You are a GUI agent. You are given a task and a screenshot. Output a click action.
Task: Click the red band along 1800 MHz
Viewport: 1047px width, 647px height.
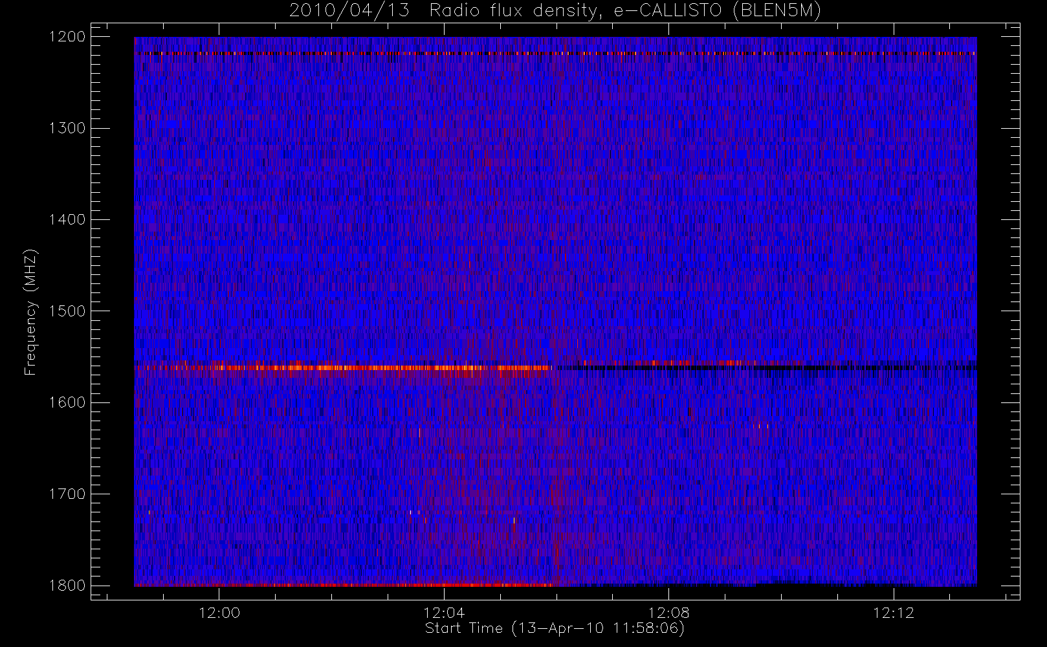[x=344, y=585]
